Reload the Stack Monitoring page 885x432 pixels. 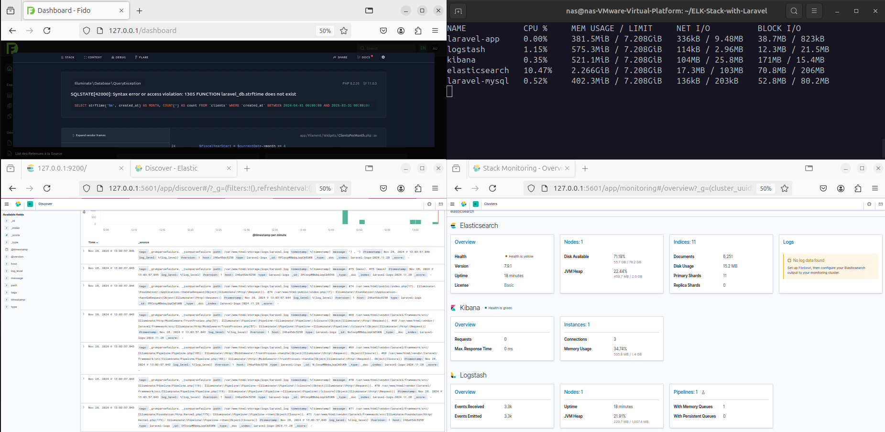[492, 188]
